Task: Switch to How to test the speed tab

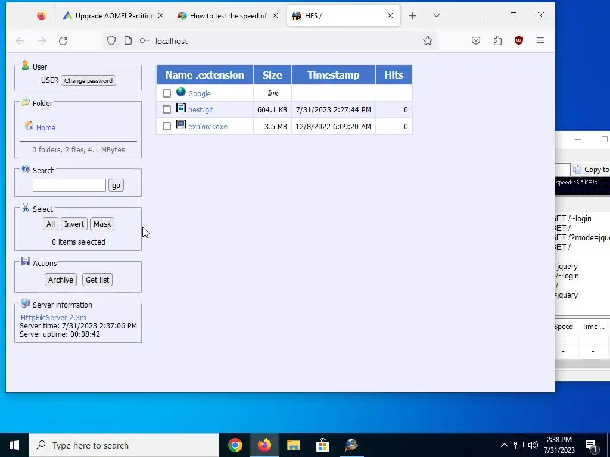Action: tap(224, 15)
